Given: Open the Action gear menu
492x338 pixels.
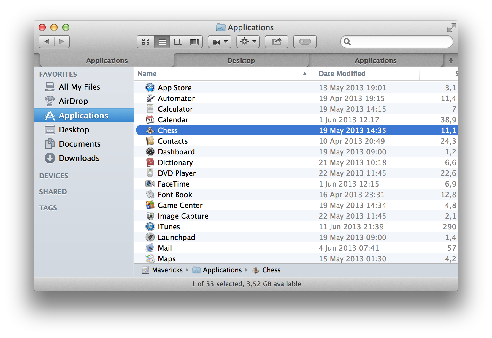Looking at the screenshot, I should pyautogui.click(x=248, y=42).
